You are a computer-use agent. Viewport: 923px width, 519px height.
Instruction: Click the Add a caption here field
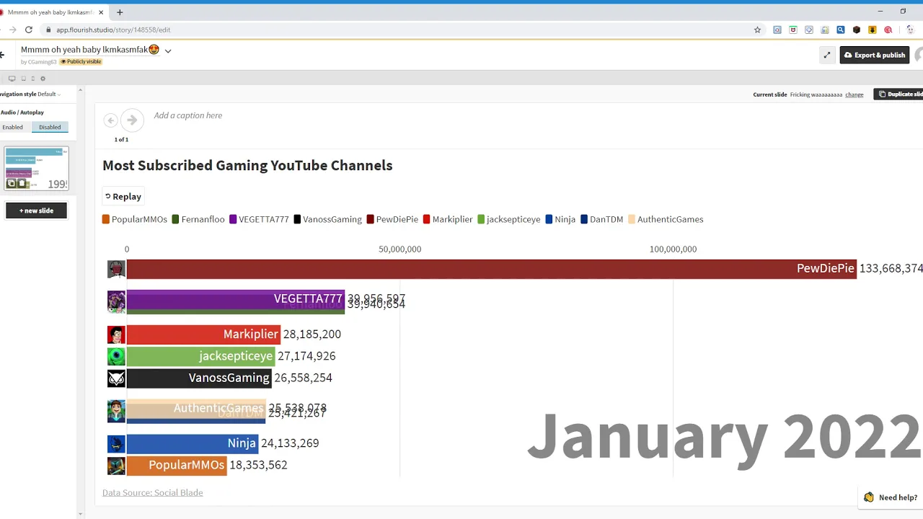[188, 115]
